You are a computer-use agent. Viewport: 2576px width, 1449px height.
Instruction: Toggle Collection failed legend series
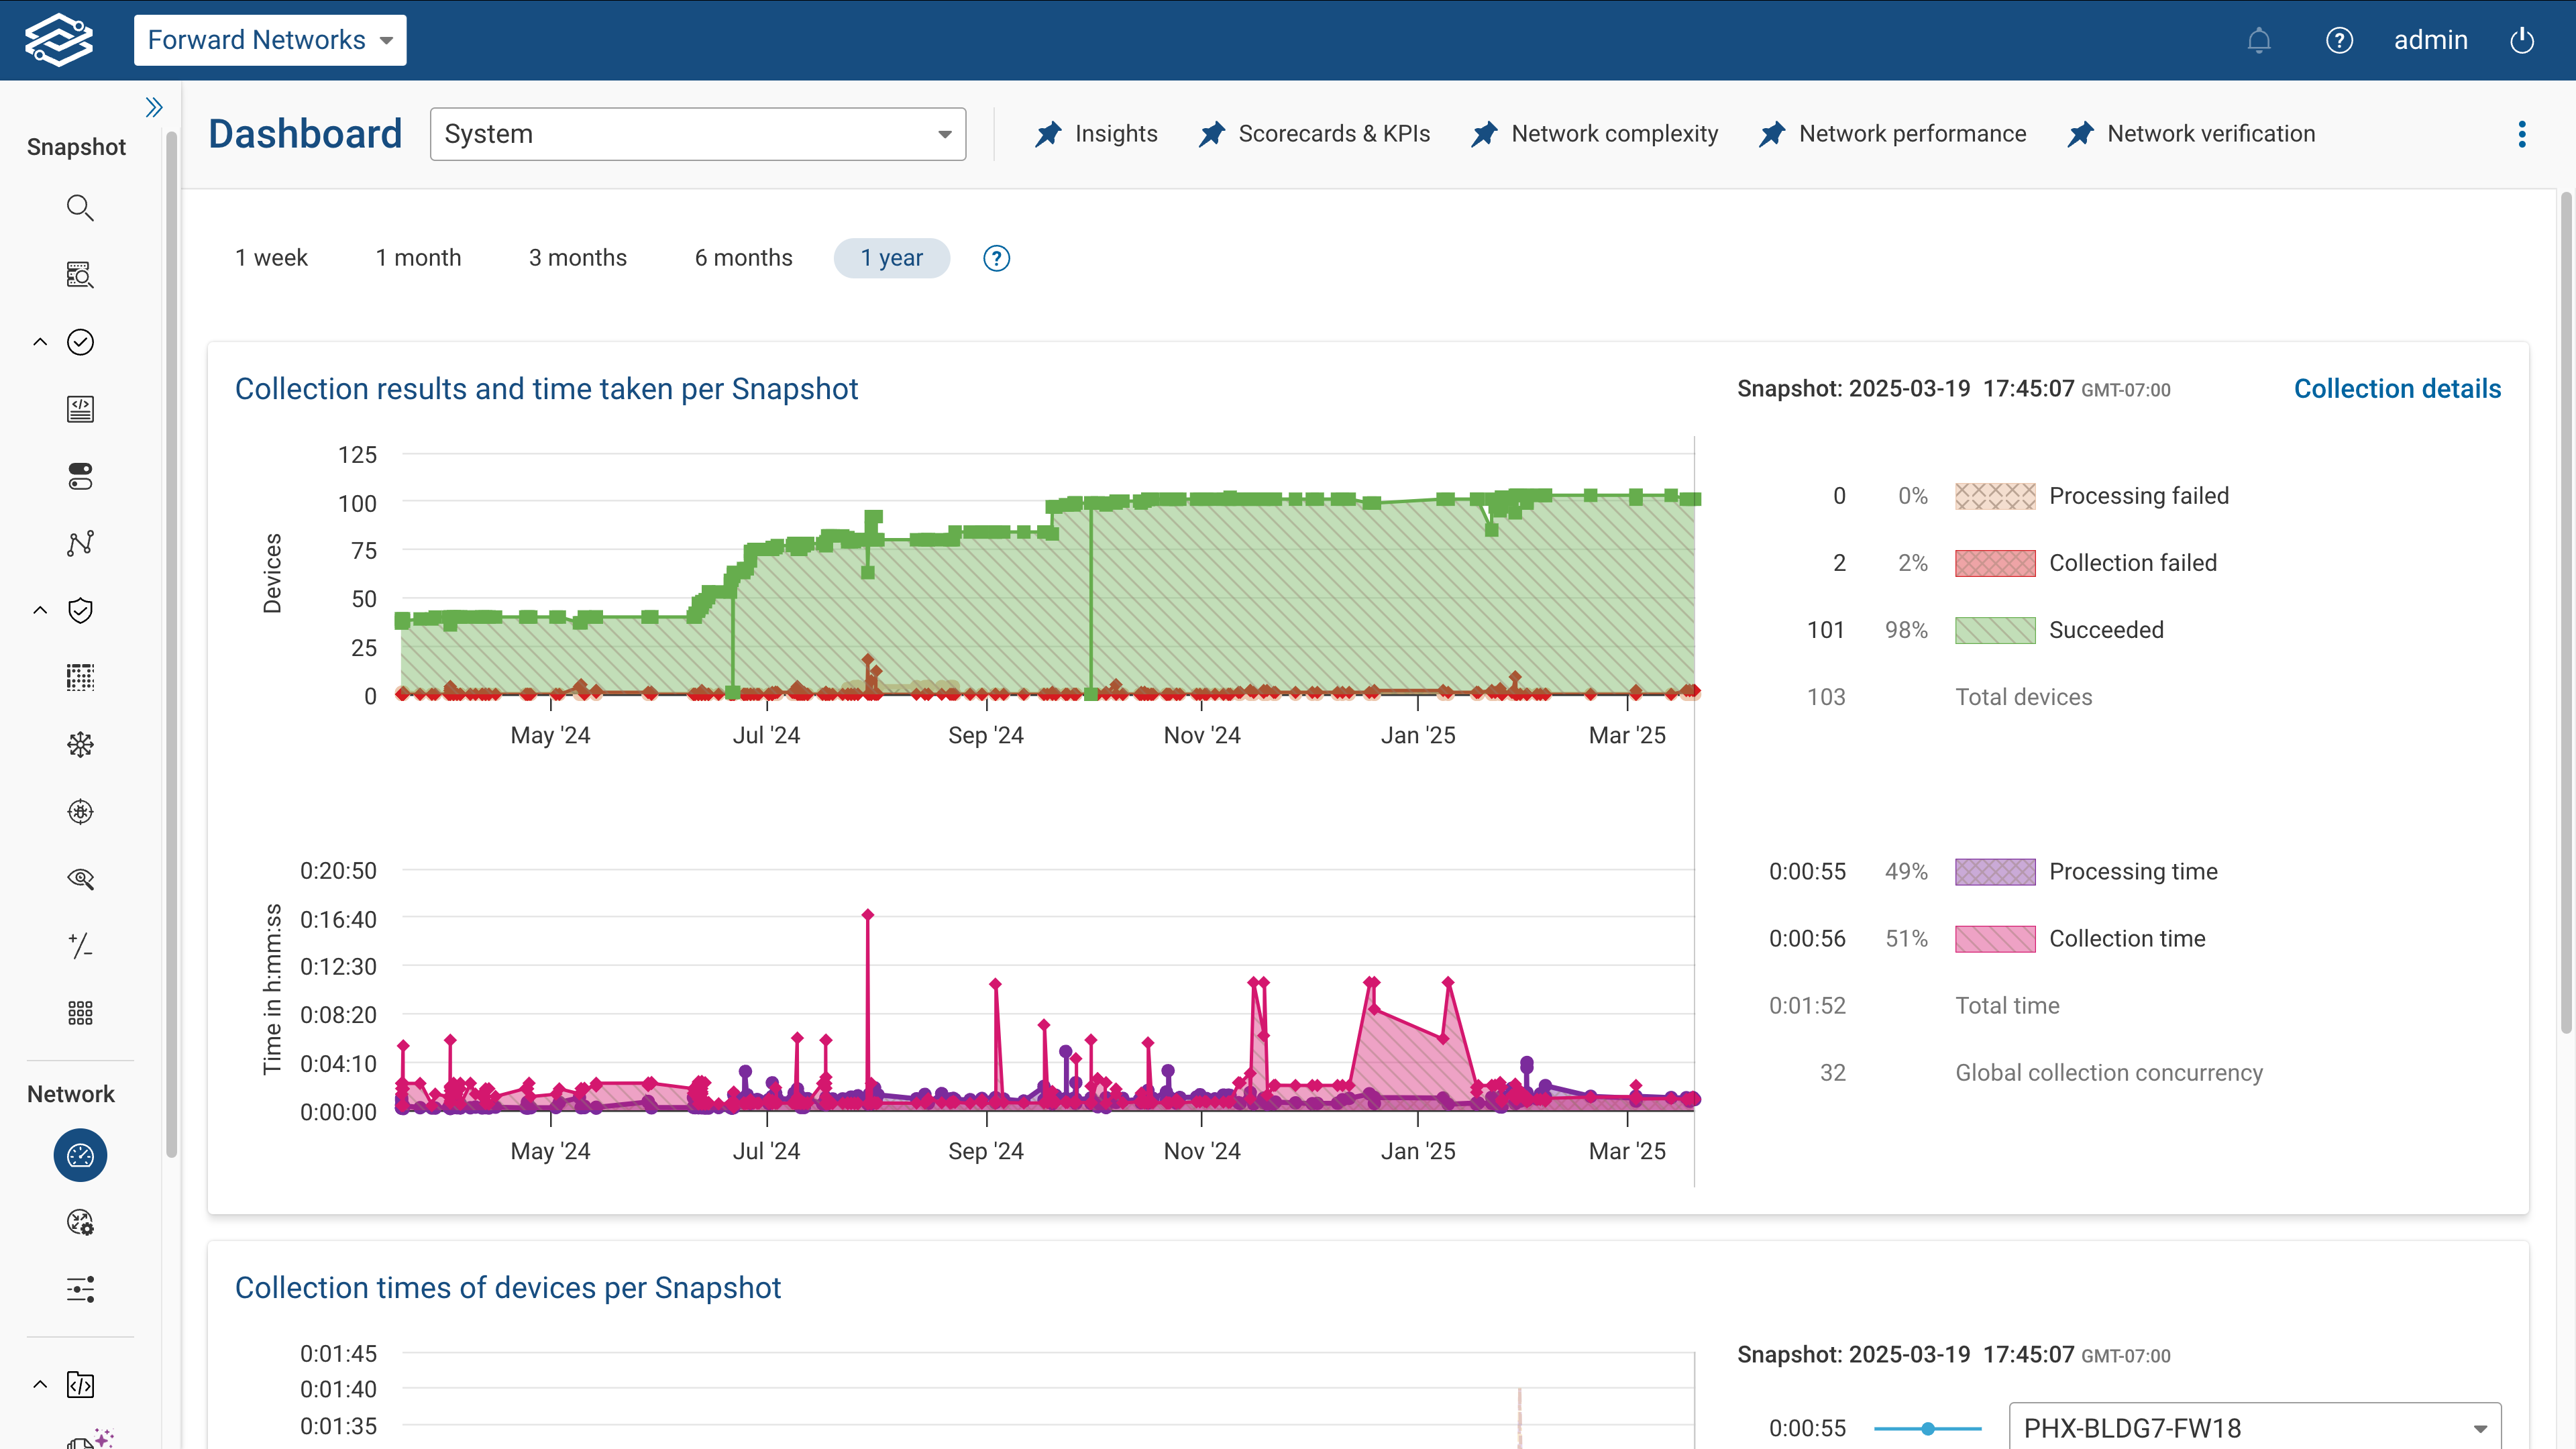(2132, 563)
